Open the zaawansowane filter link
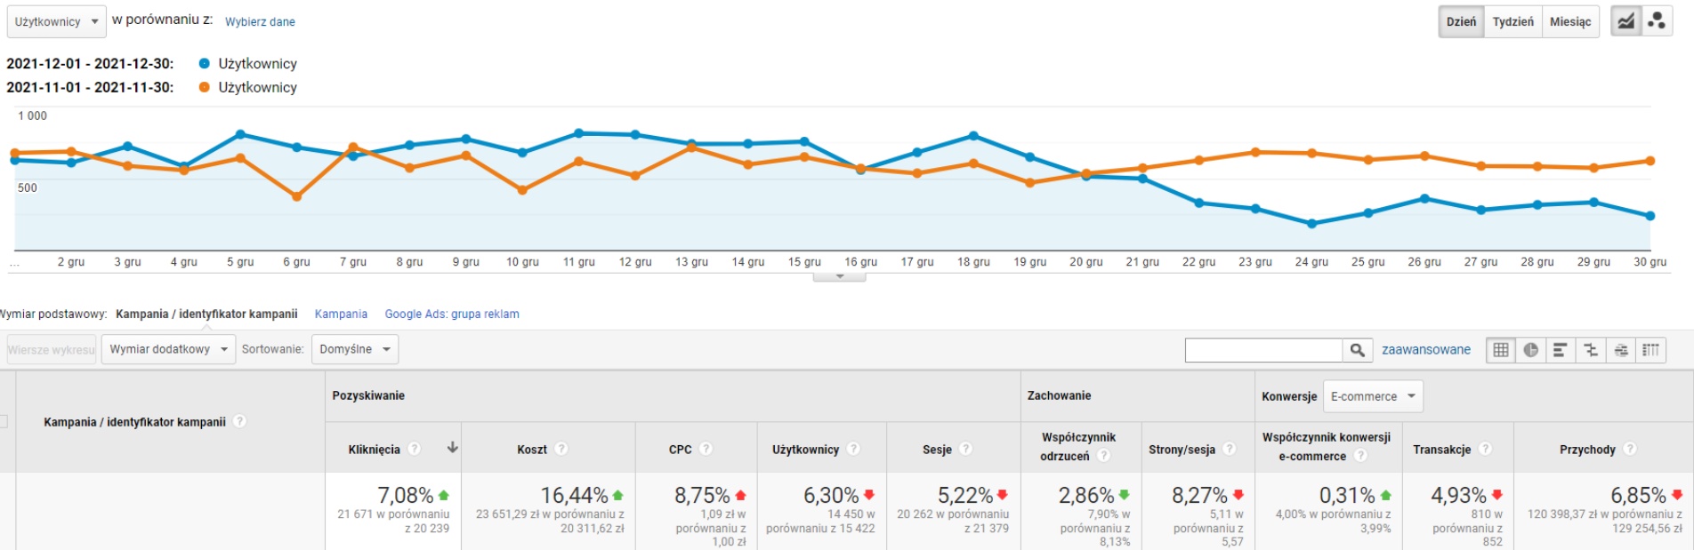Image resolution: width=1694 pixels, height=550 pixels. pyautogui.click(x=1425, y=349)
